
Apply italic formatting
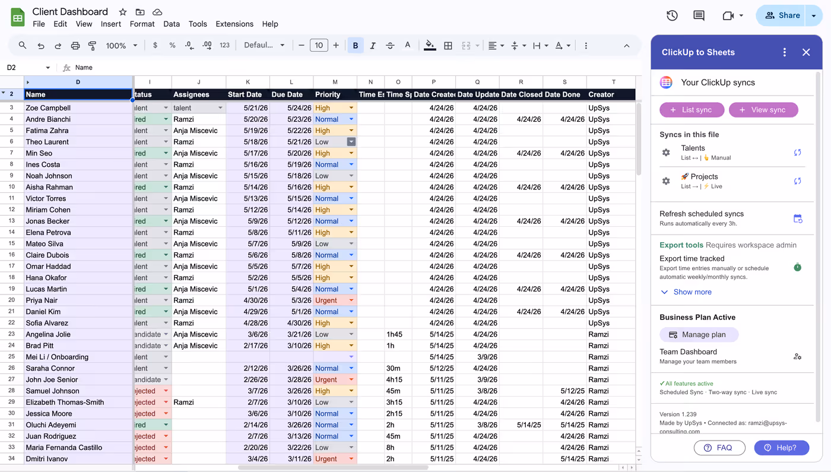[372, 46]
